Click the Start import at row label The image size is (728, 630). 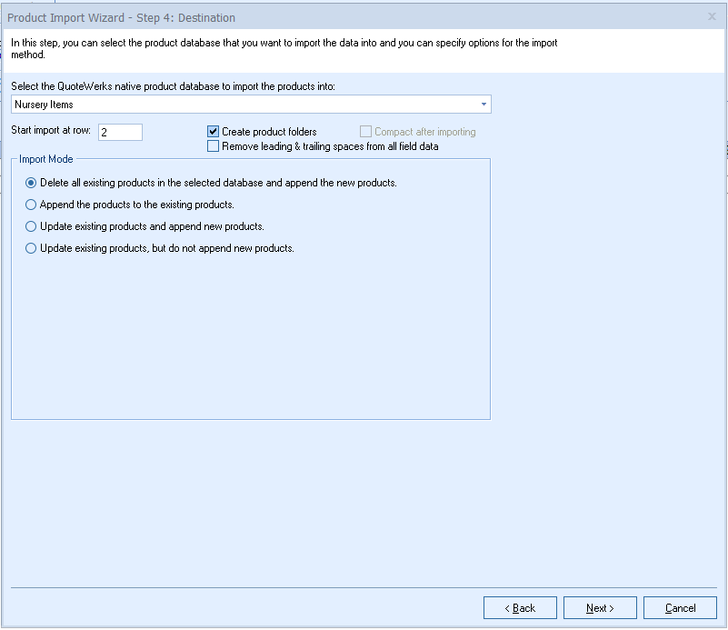point(51,131)
